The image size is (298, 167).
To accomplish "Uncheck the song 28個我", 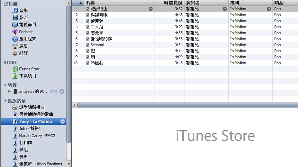I will (x=88, y=63).
